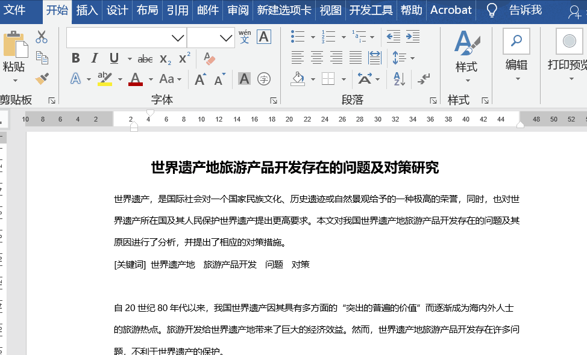Open the Styles gallery button

466,56
